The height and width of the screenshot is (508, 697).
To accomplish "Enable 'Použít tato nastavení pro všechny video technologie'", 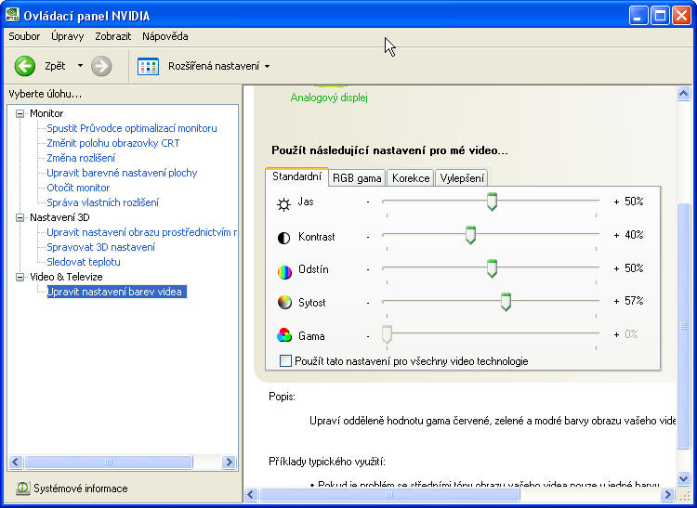I will click(286, 360).
